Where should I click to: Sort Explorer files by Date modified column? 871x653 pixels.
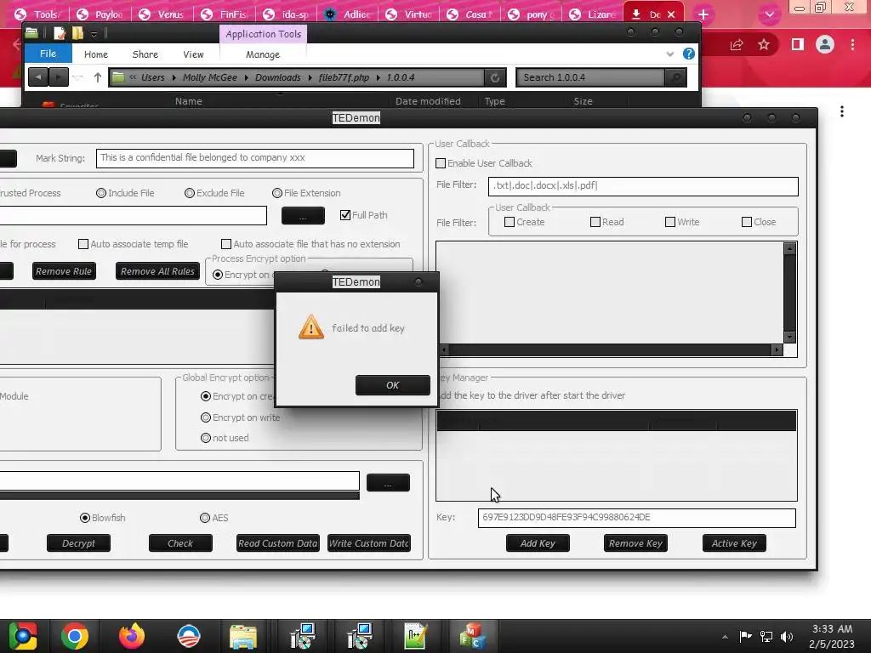[x=428, y=101]
